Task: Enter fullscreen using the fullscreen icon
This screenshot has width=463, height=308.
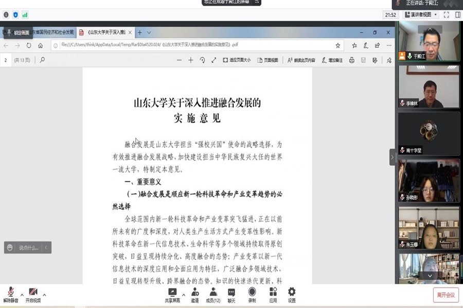Action: [x=446, y=15]
